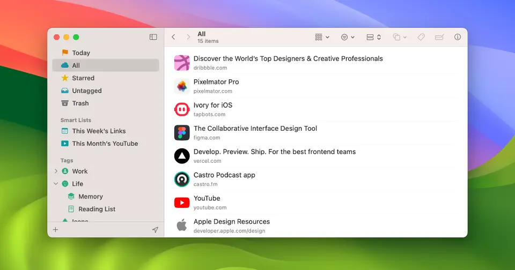Viewport: 515px width, 270px height.
Task: Click the paper-plane arrow icon in sidebar footer
Action: click(155, 230)
